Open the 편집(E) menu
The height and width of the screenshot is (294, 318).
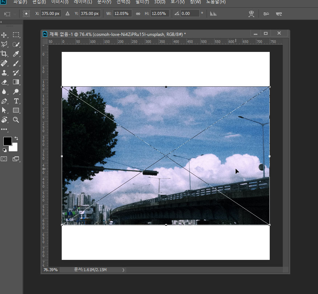[39, 2]
